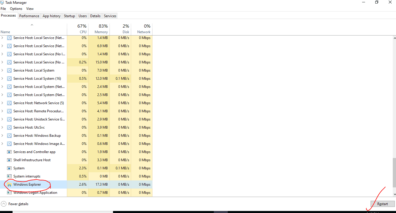Sort by the Name column header

pos(33,29)
